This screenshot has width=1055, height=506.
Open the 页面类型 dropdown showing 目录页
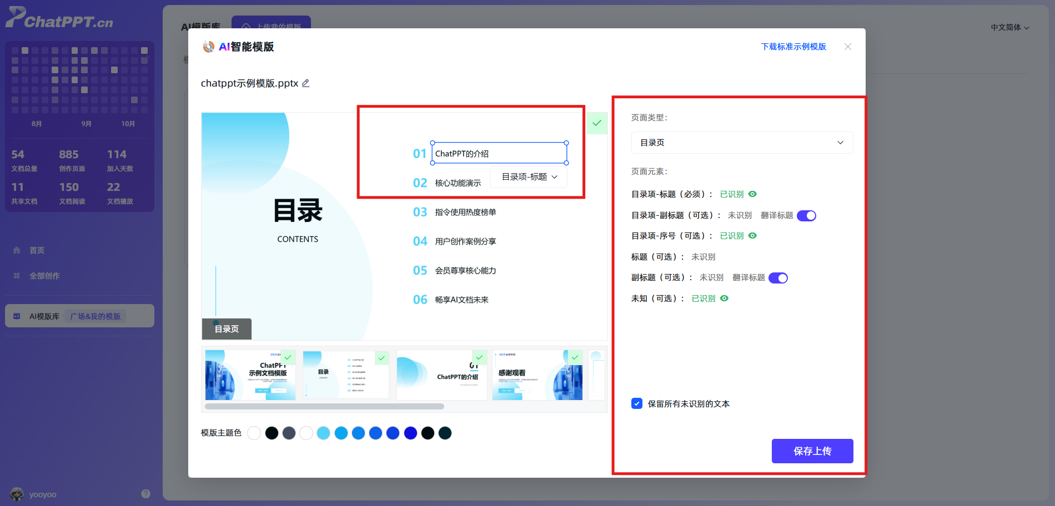742,143
